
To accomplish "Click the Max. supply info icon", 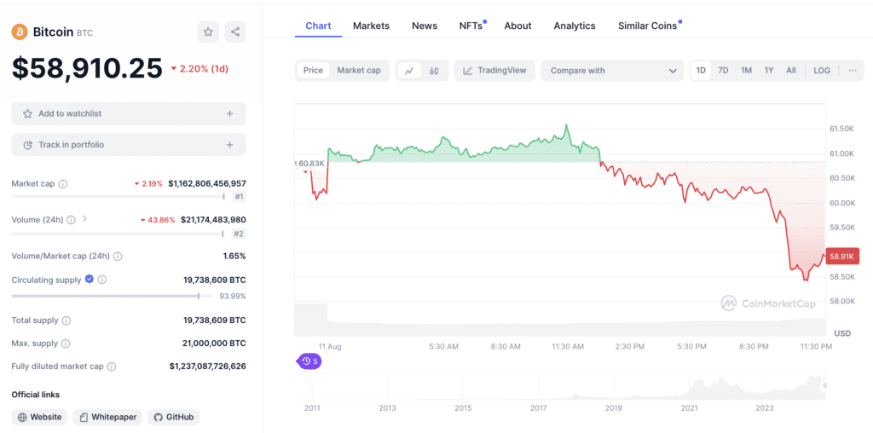I will click(x=66, y=344).
